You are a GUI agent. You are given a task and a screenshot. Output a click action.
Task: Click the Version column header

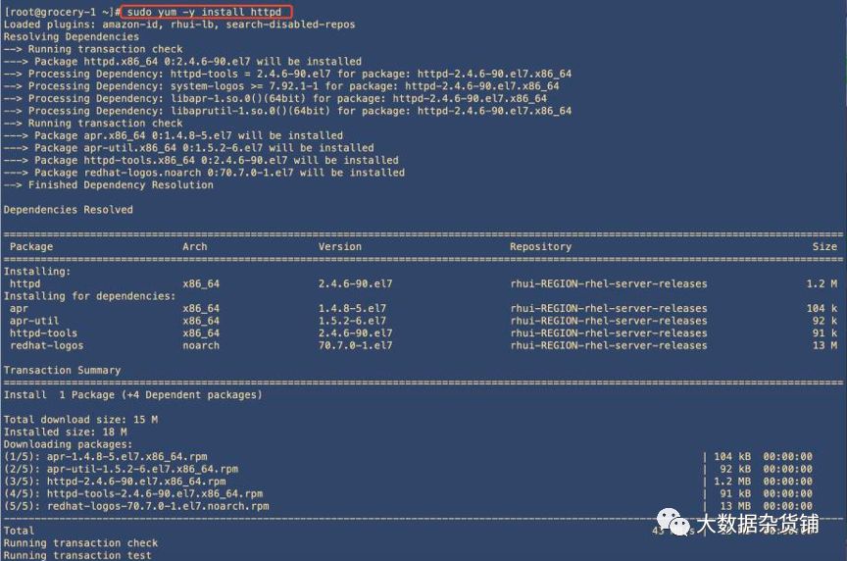pos(340,246)
